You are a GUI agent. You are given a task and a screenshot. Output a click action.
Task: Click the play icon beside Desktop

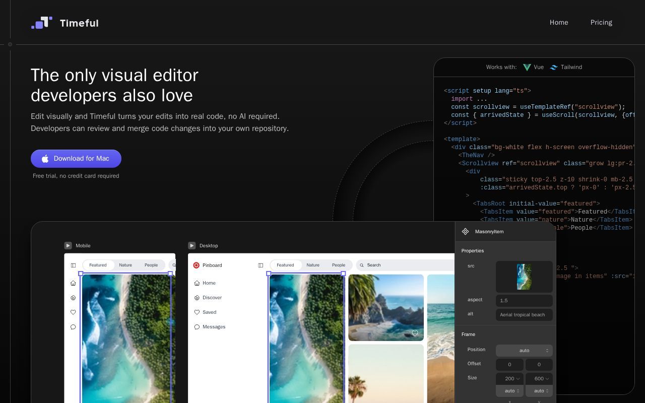pos(192,245)
